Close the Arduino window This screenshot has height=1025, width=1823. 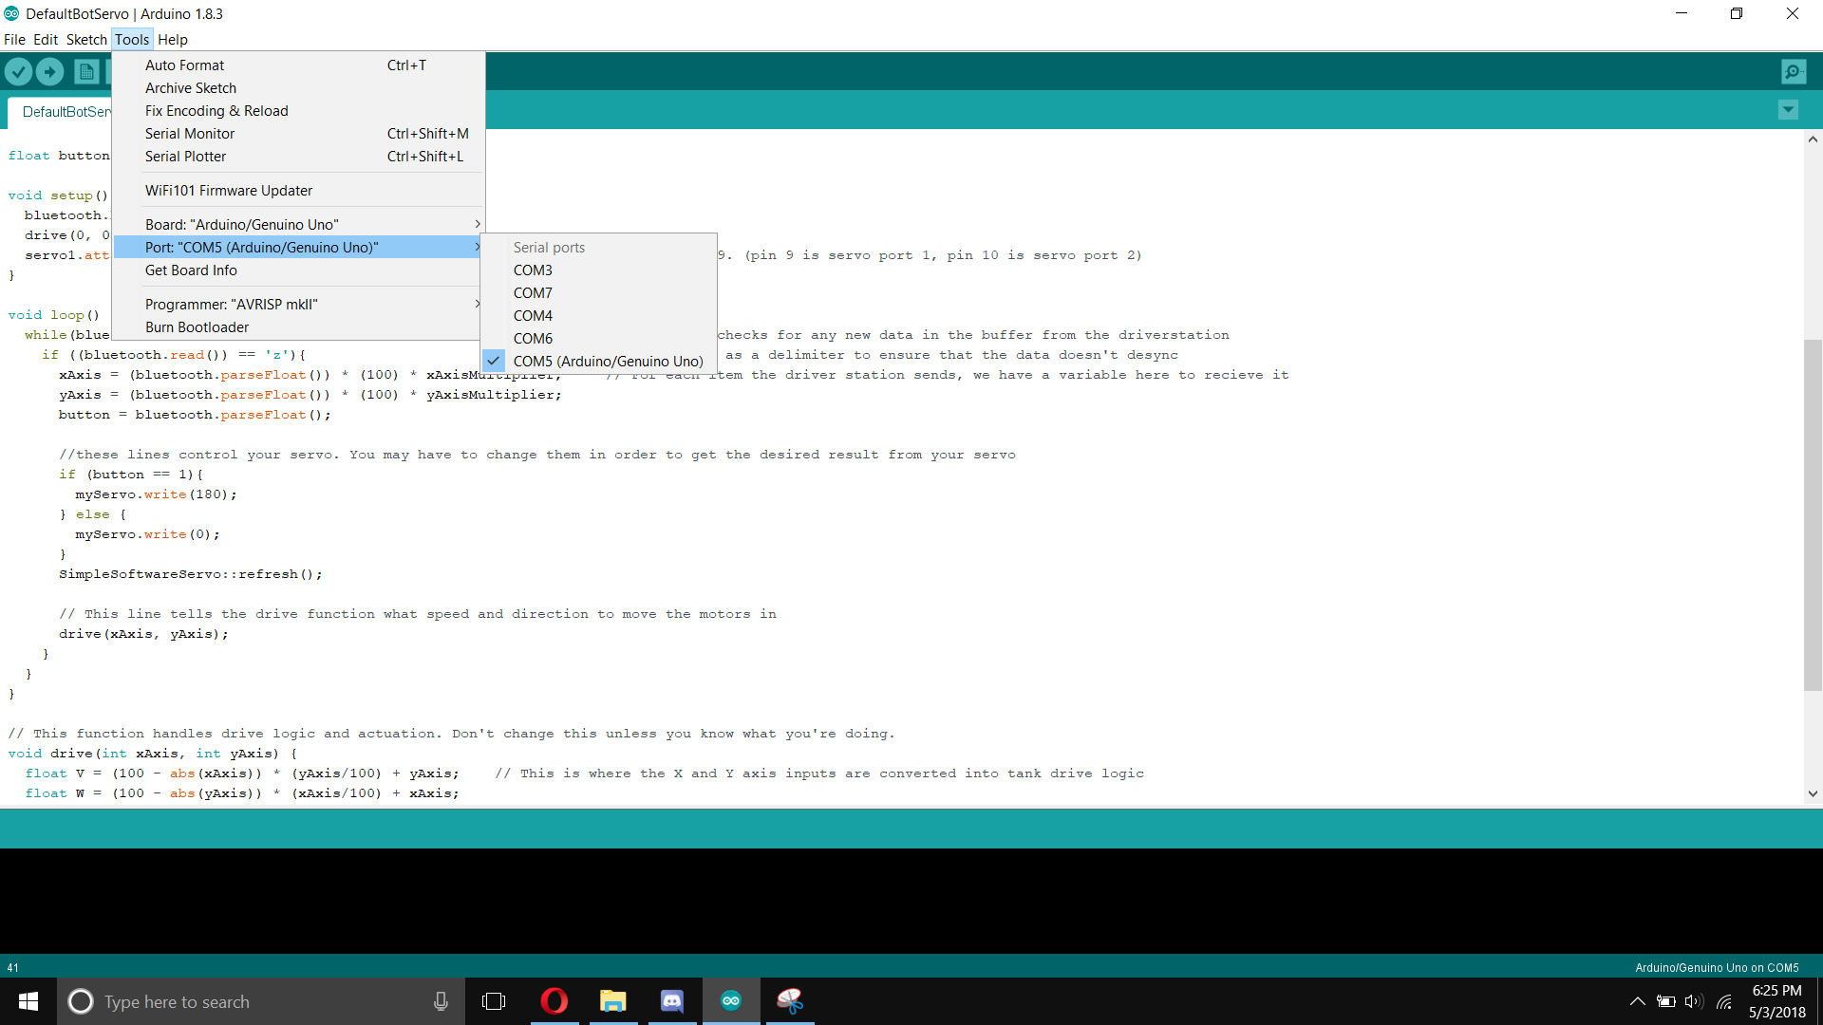(1793, 13)
